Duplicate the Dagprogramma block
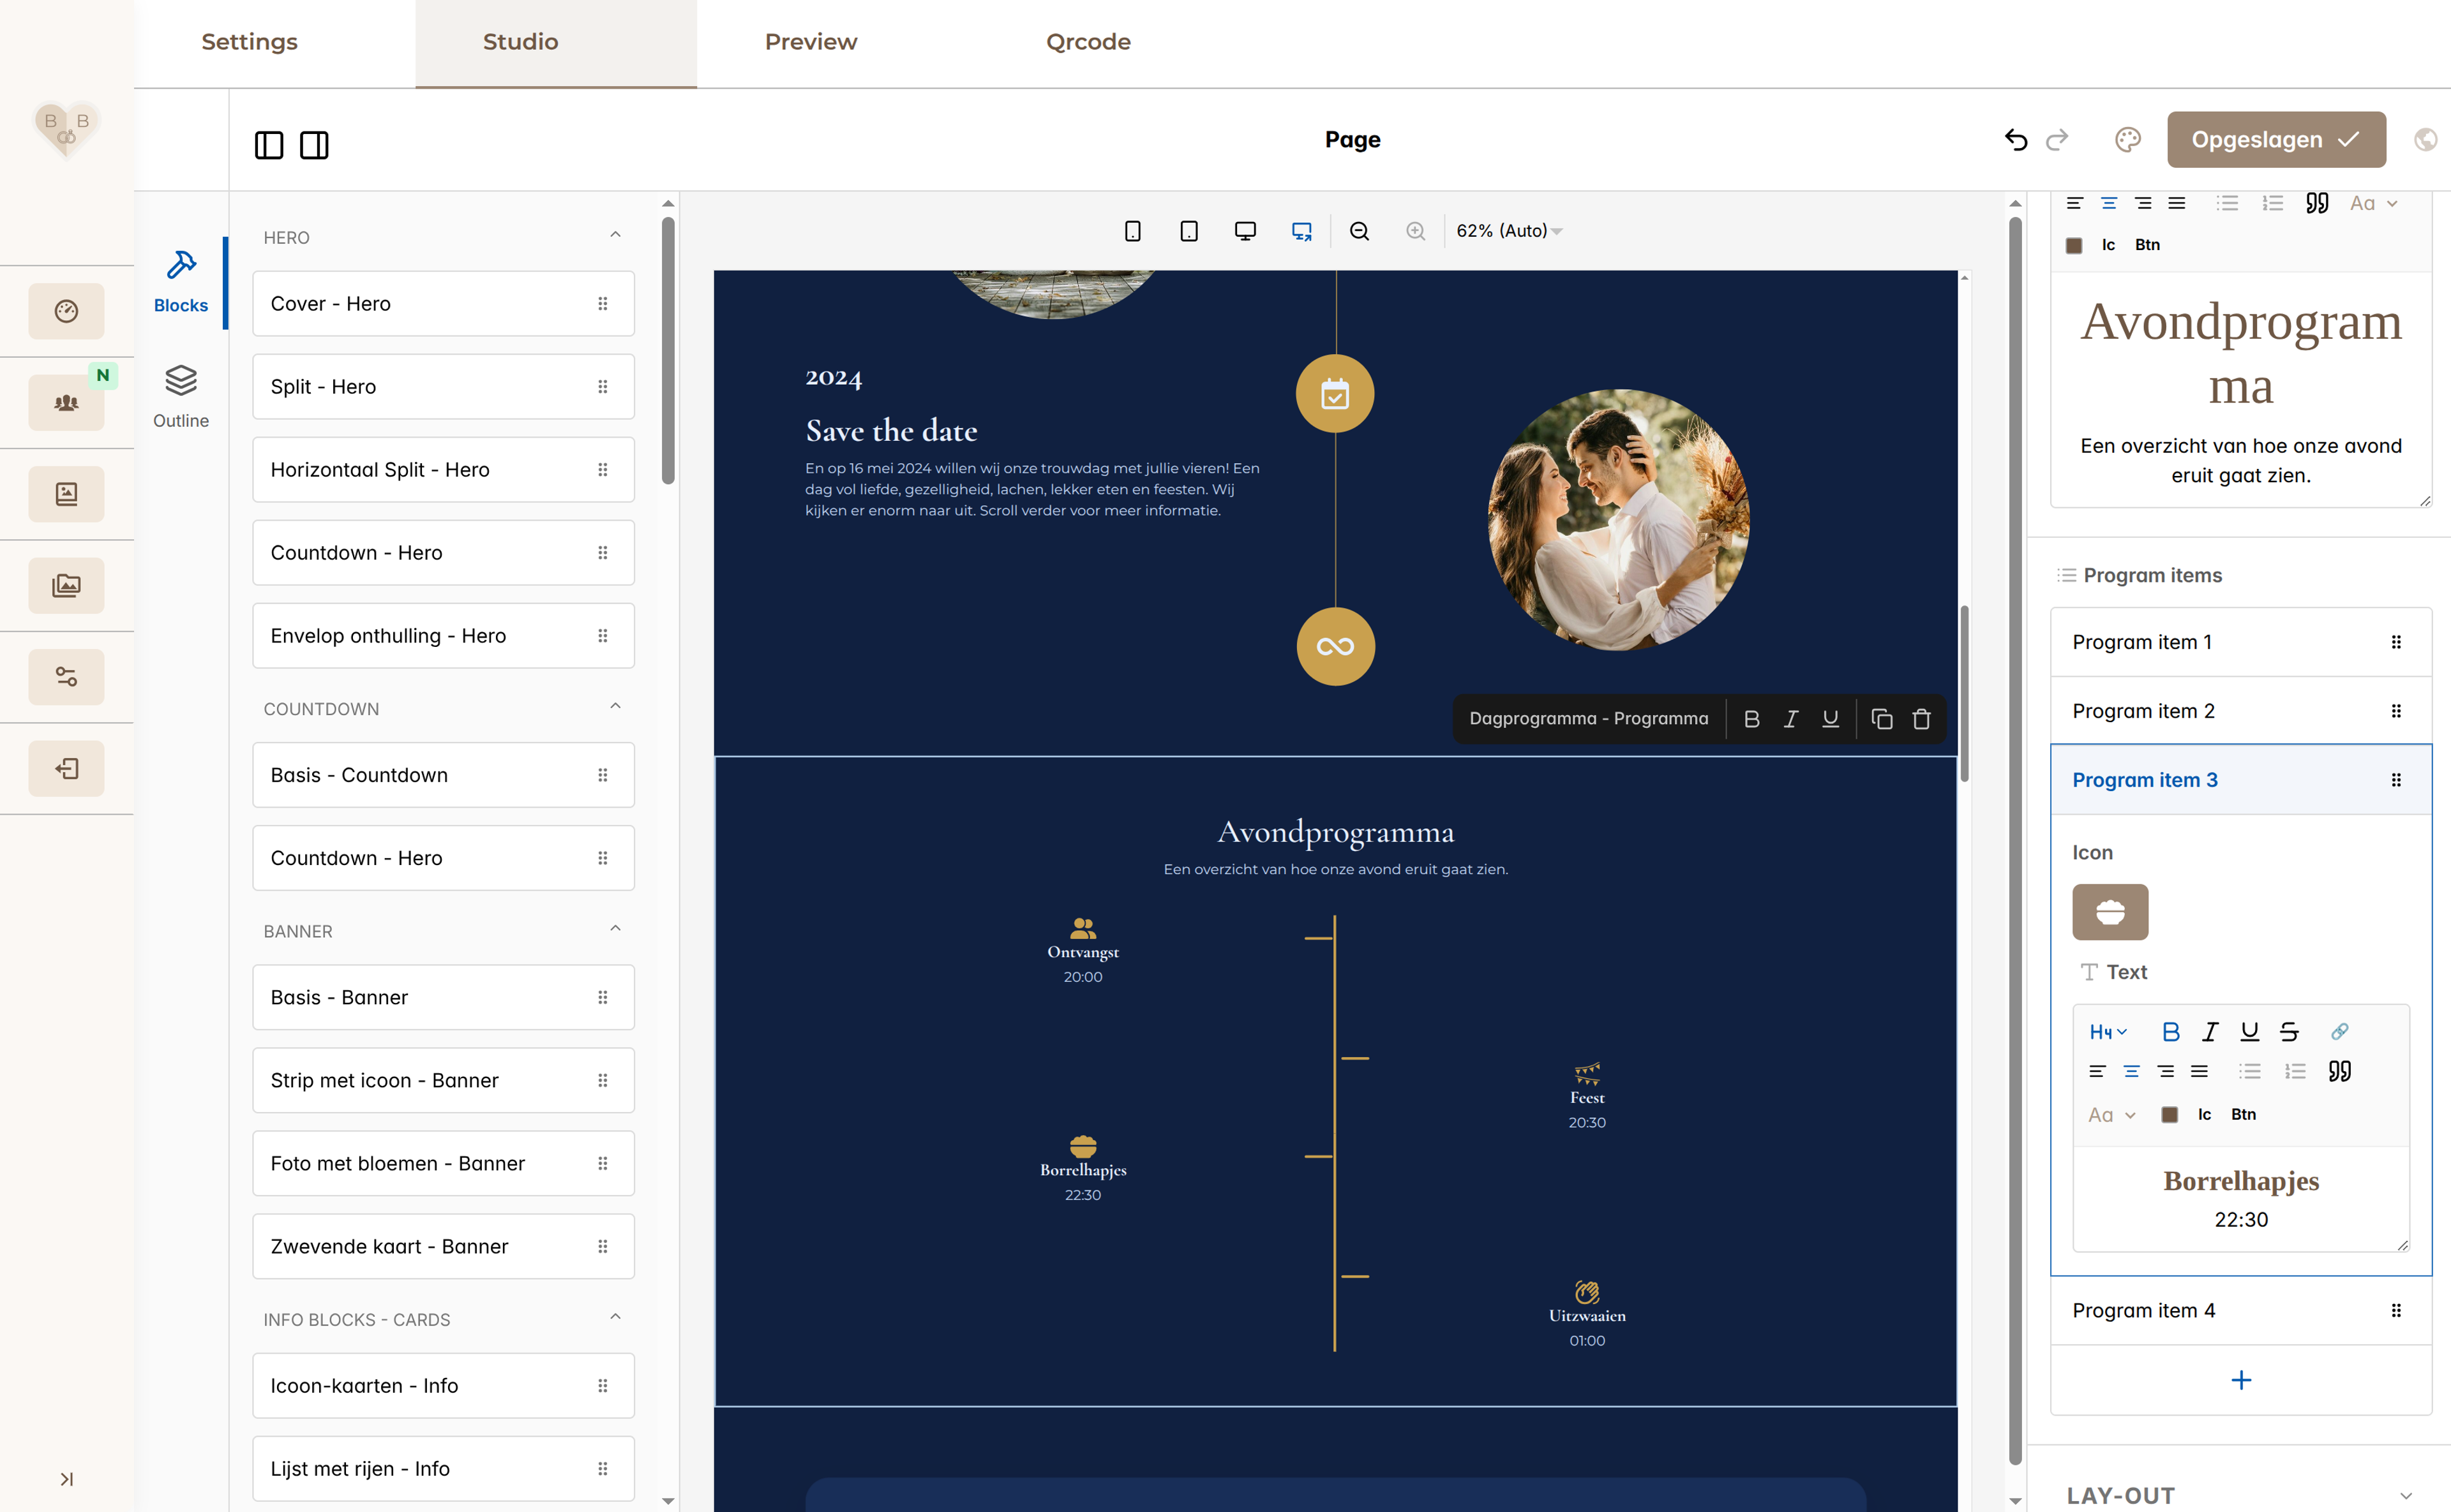The height and width of the screenshot is (1512, 2451). (1882, 719)
